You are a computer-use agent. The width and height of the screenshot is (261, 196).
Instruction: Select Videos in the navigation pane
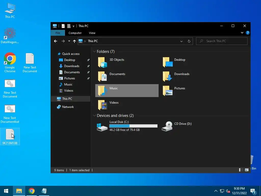tap(69, 91)
